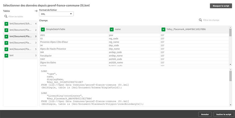Click into the Filtrer les tables search box
The image size is (235, 118).
[21, 16]
